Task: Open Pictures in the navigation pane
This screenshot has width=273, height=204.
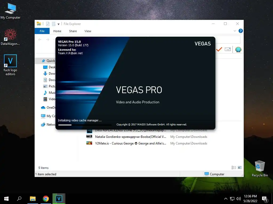Action: pos(49,86)
